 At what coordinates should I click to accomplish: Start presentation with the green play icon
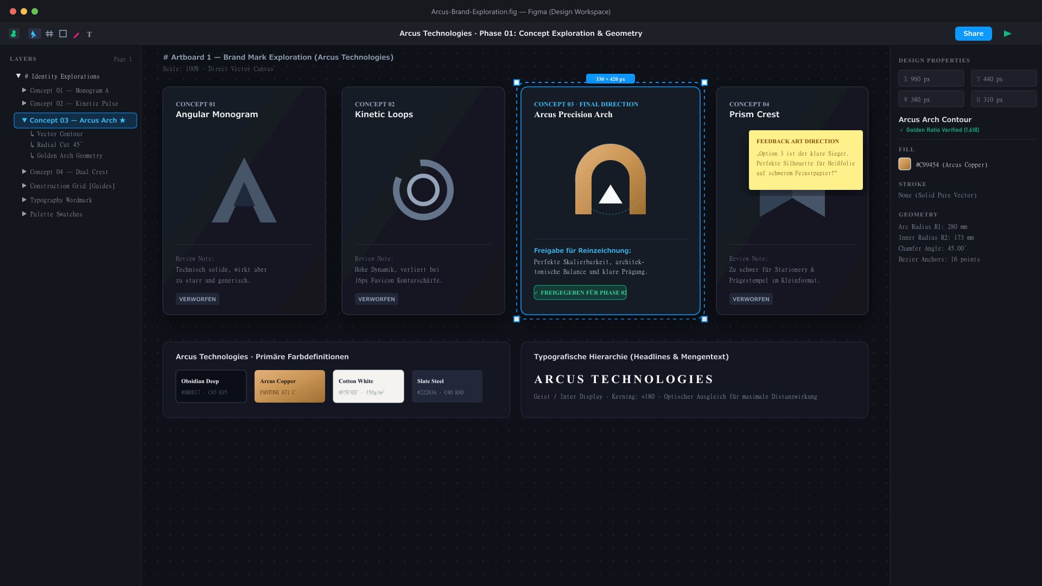pos(1007,34)
